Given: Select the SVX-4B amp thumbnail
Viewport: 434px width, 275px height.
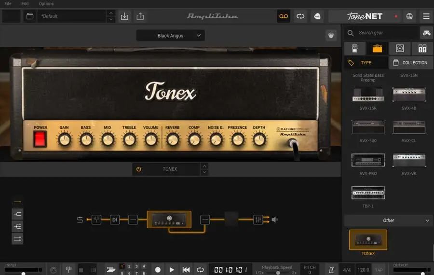Looking at the screenshot, I should tap(409, 95).
